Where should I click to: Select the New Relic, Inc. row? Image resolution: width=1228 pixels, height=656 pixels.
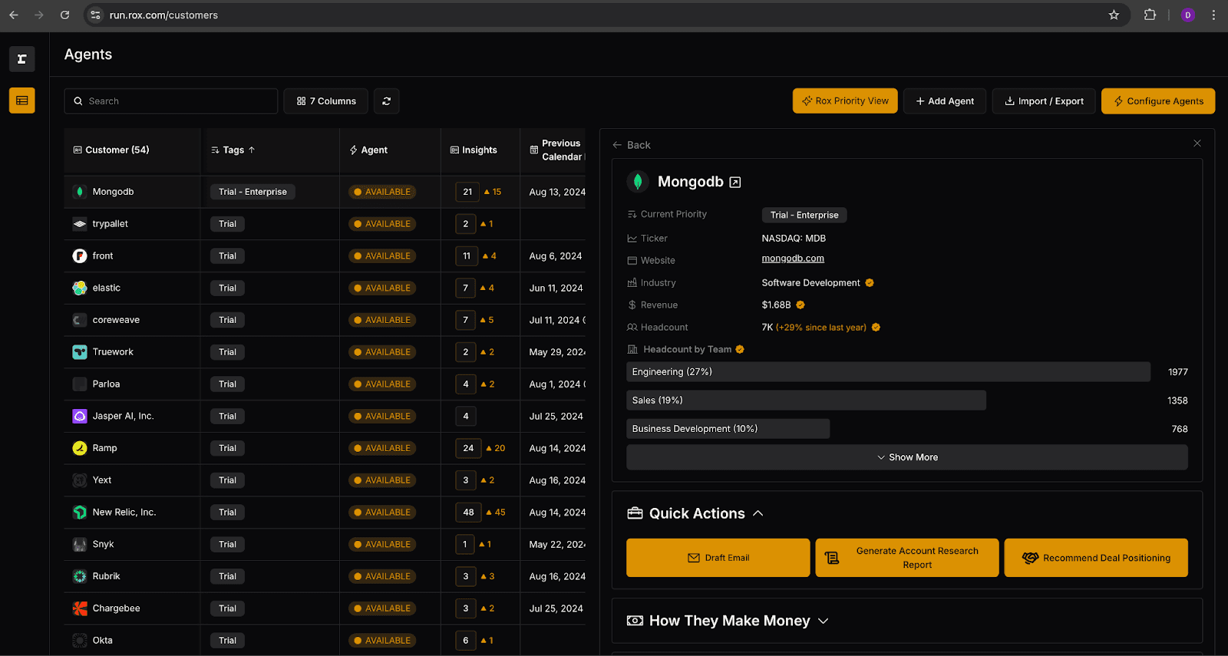click(124, 513)
